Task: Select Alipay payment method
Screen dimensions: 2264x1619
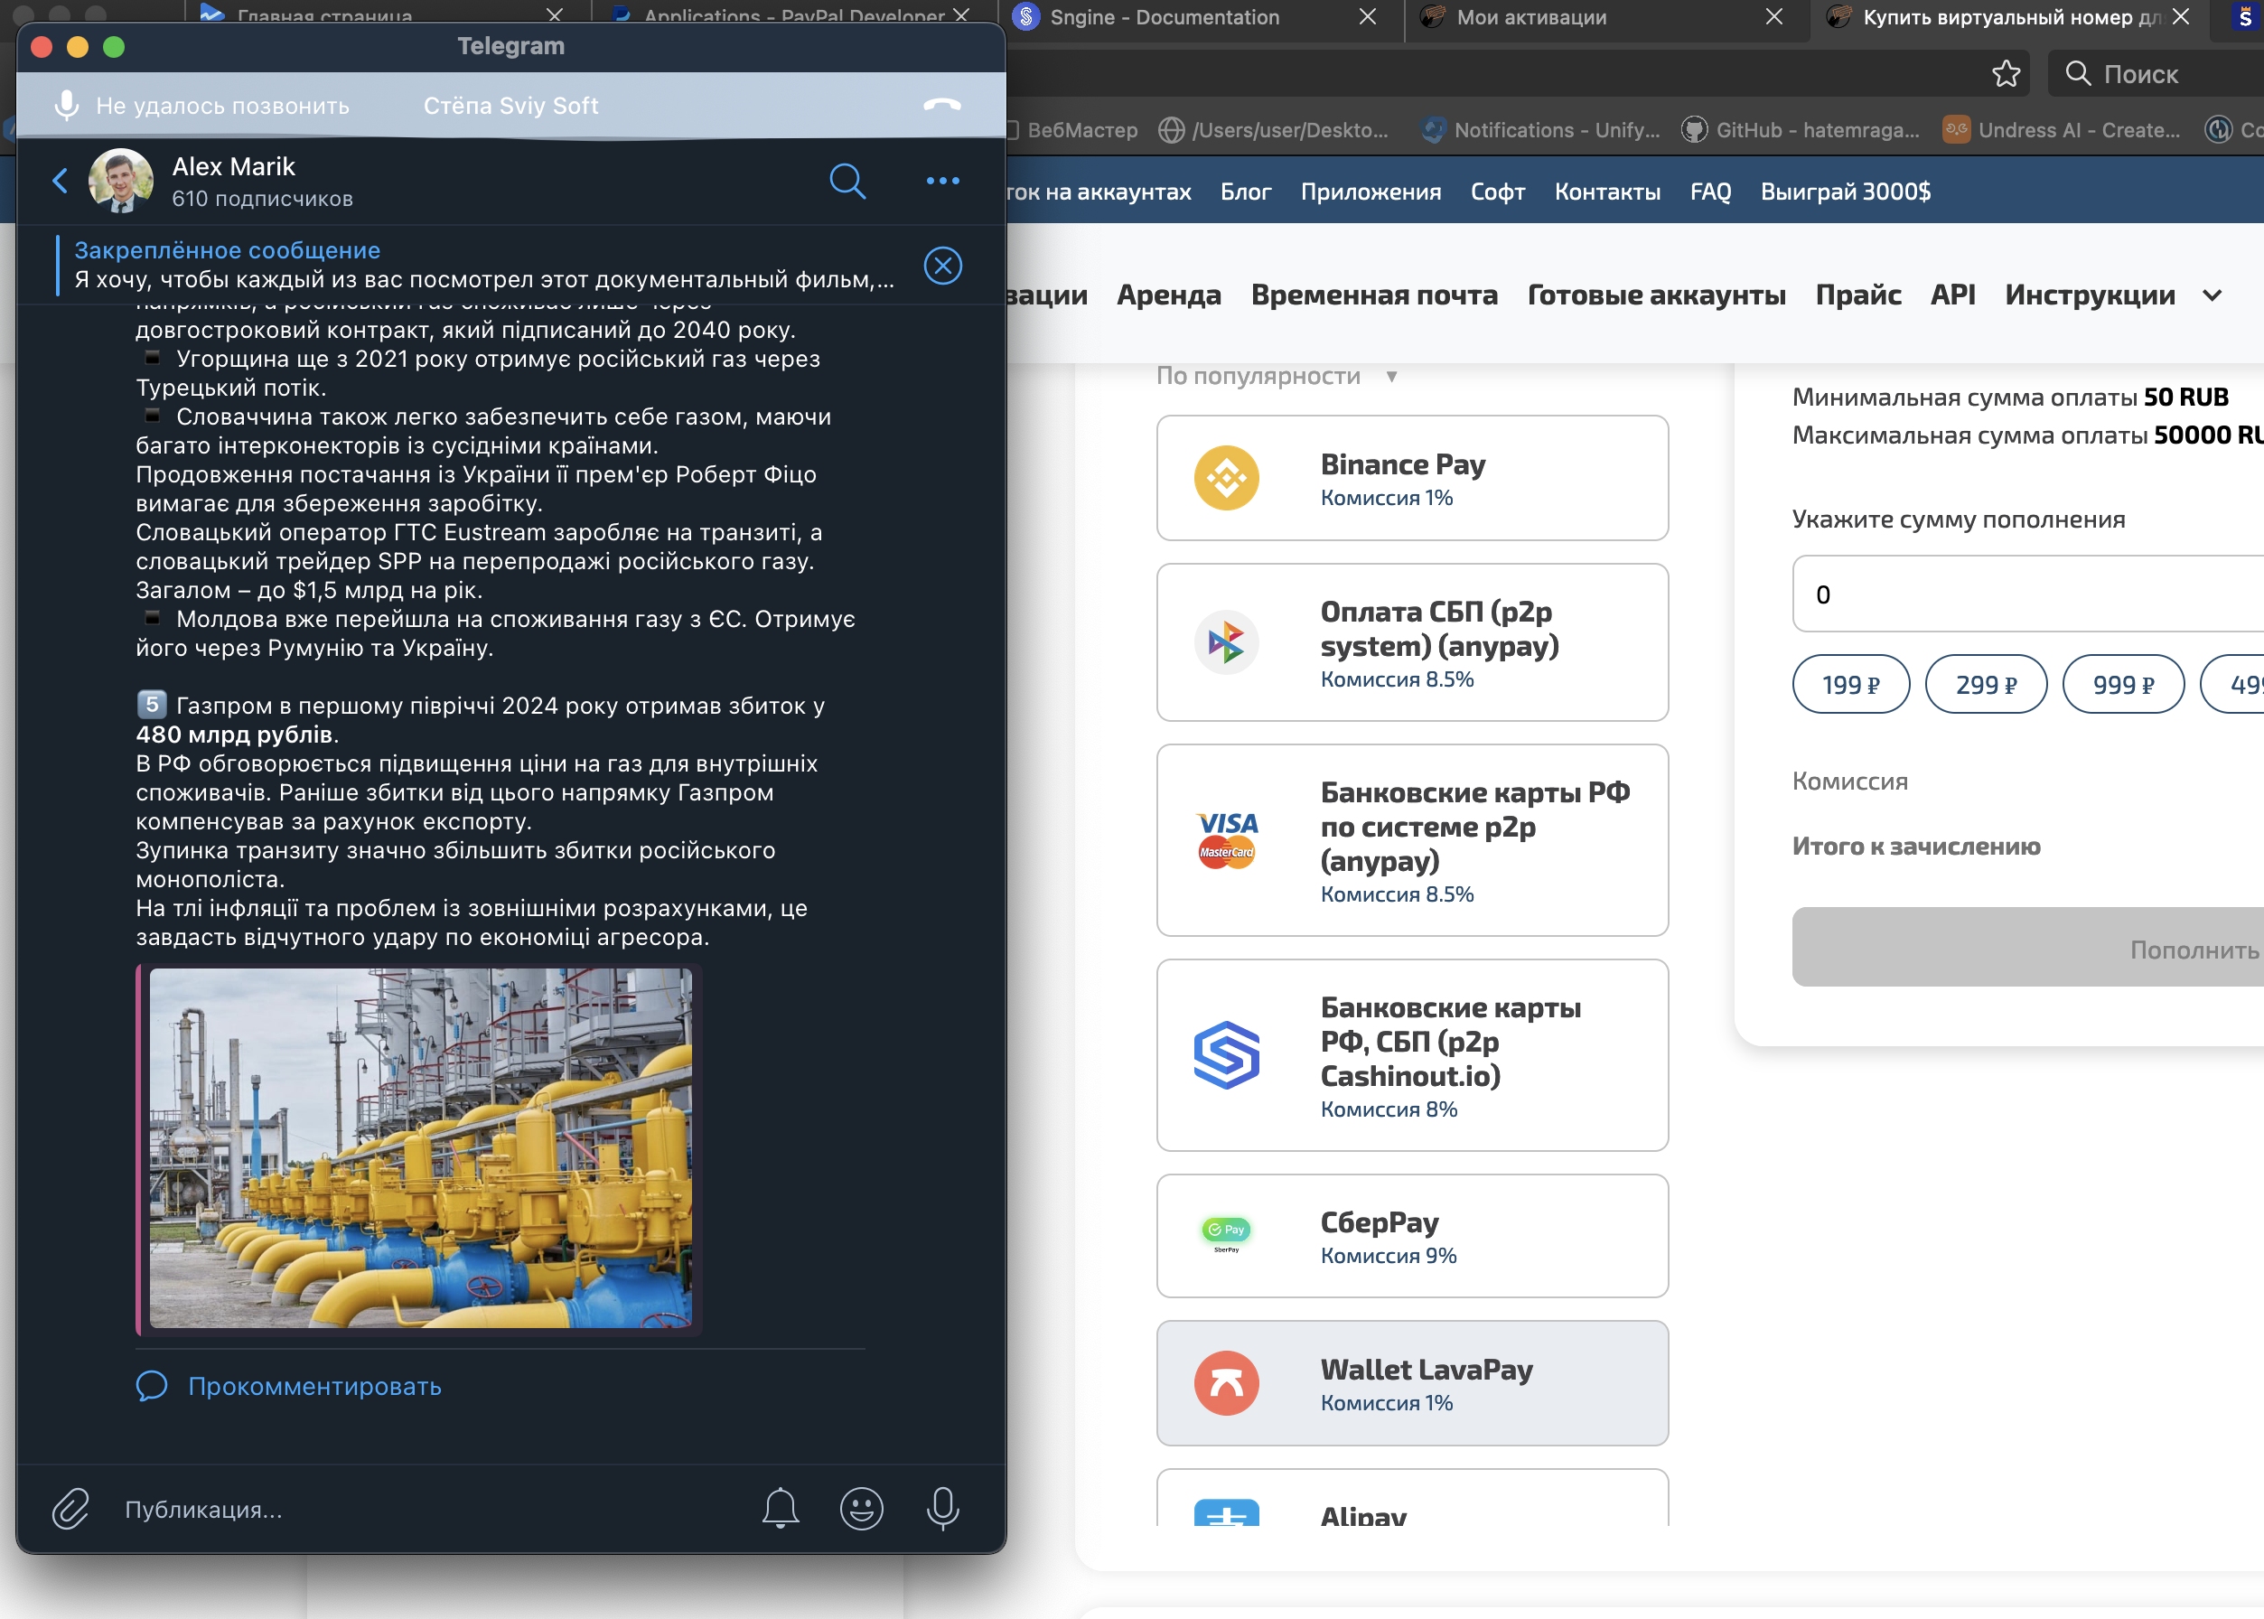Action: 1412,1498
